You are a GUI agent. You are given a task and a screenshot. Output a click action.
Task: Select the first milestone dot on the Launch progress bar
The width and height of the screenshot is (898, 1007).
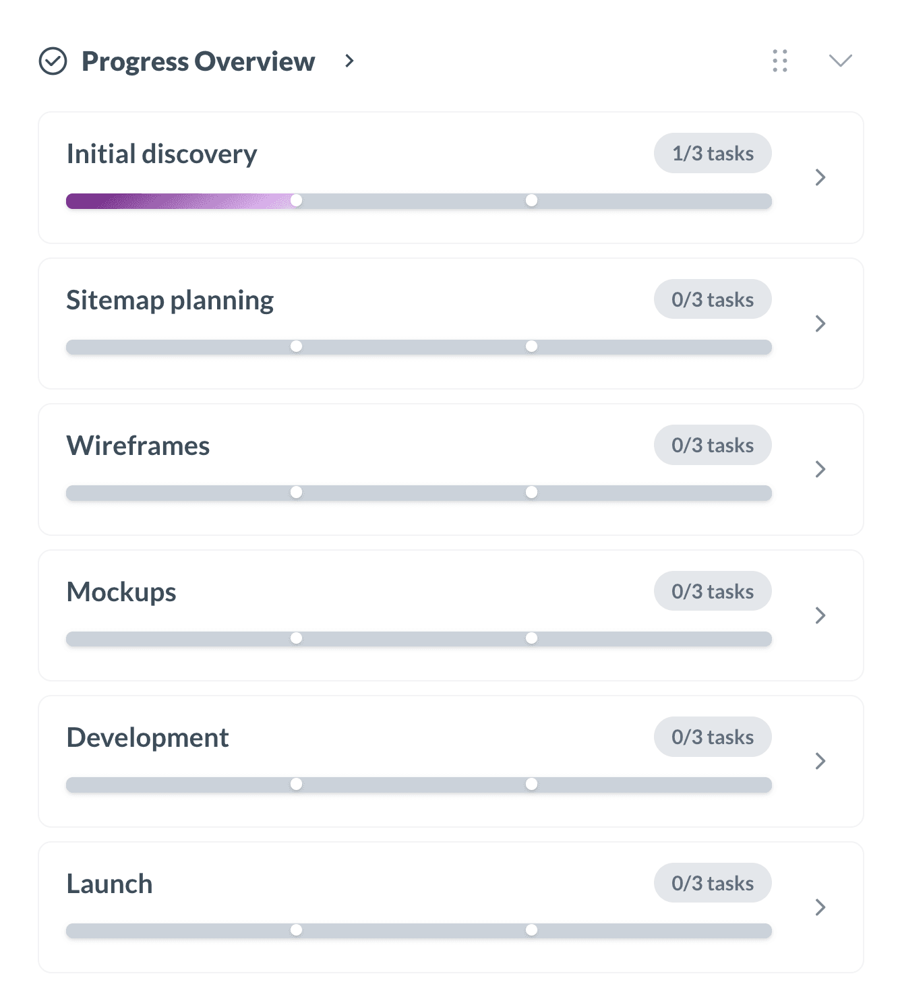tap(297, 930)
